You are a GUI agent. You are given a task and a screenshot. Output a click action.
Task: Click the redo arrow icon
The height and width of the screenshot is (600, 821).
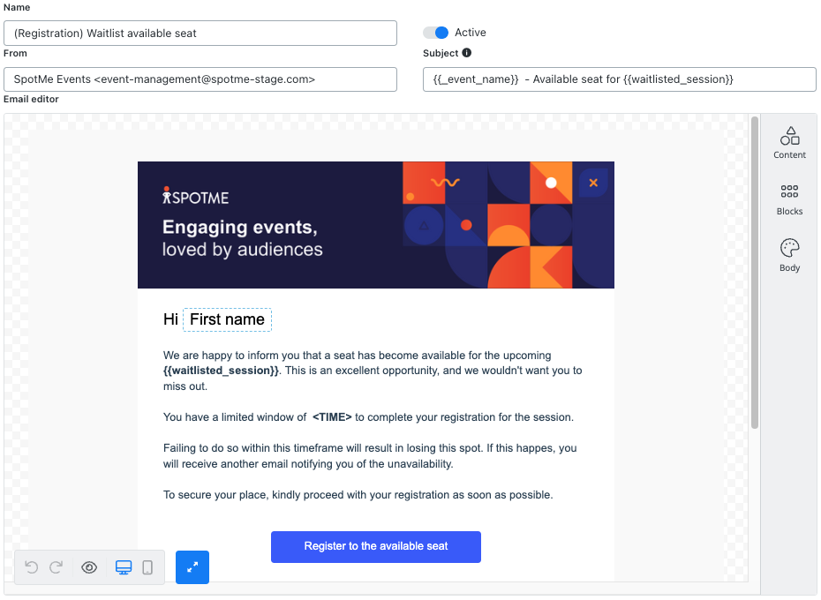(56, 567)
